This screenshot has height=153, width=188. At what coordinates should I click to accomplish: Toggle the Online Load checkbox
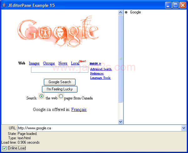click(5, 148)
